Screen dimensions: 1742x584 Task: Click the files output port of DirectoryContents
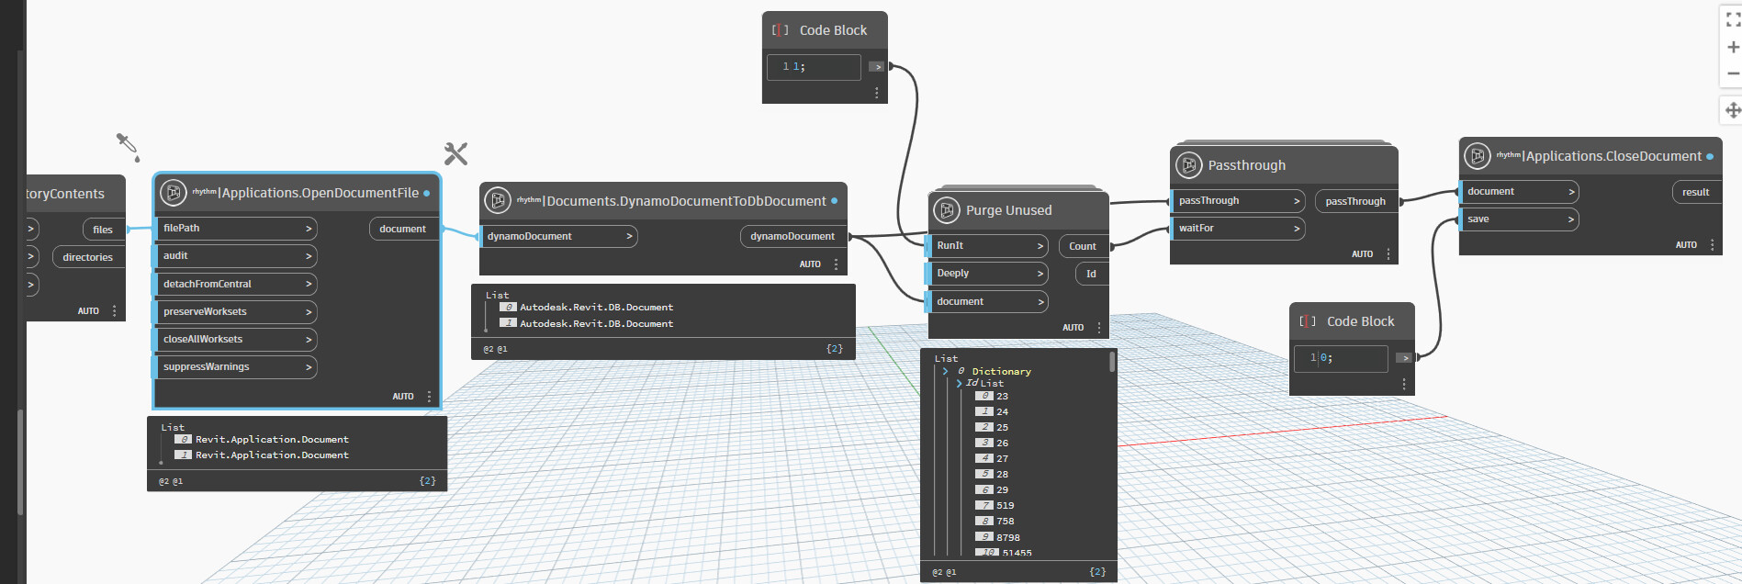click(x=103, y=230)
